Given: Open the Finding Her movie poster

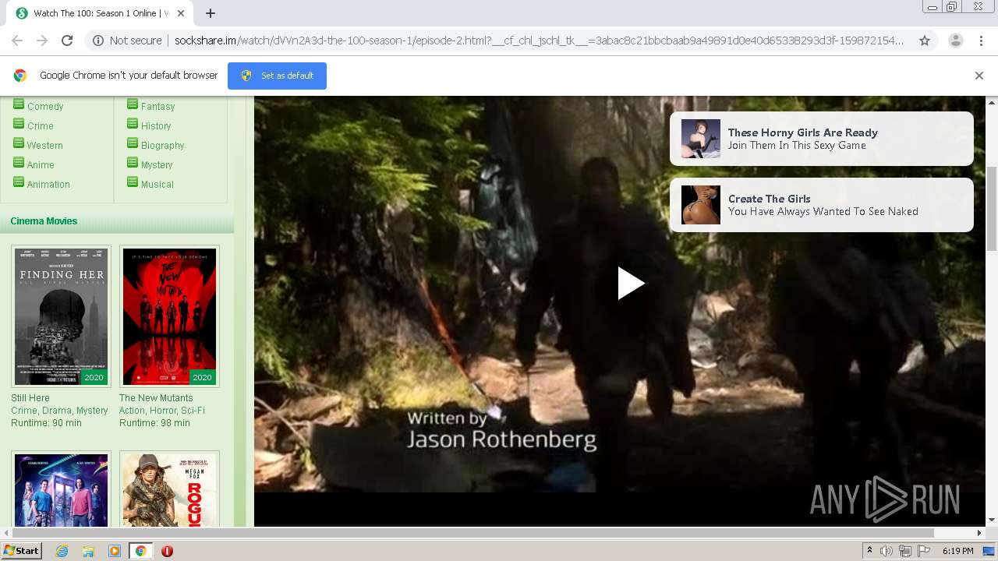Looking at the screenshot, I should [x=61, y=316].
